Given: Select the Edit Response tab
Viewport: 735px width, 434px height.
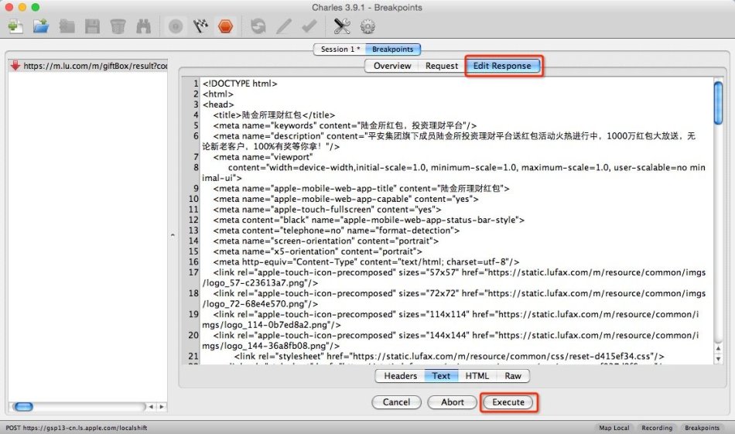Looking at the screenshot, I should [x=502, y=66].
